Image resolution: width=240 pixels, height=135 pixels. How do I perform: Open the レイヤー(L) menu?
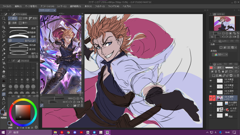point(62,6)
